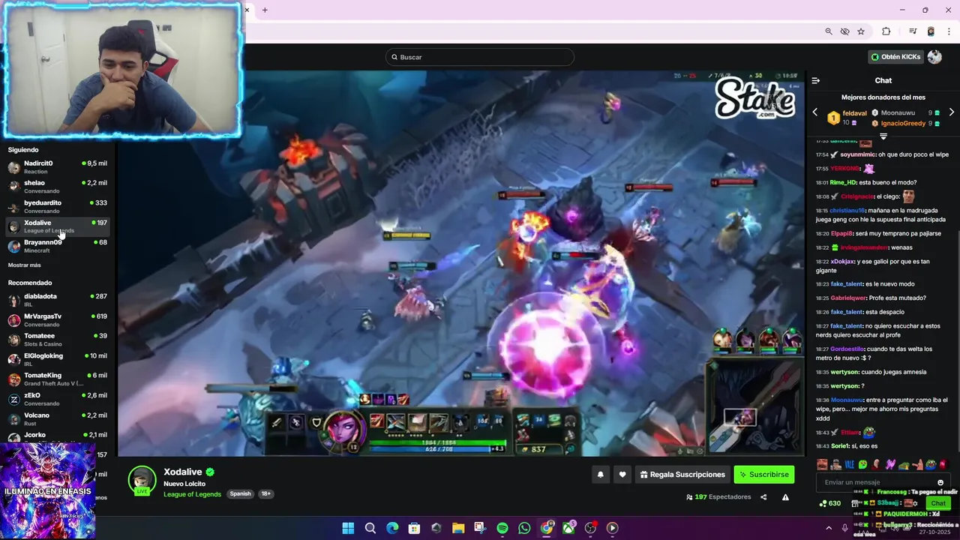960x540 pixels.
Task: Open shelao channel in sidebar
Action: (x=57, y=187)
